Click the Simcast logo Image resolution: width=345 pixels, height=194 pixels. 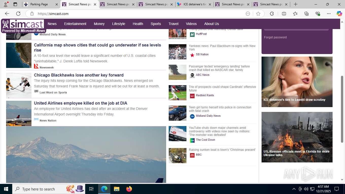tap(23, 26)
